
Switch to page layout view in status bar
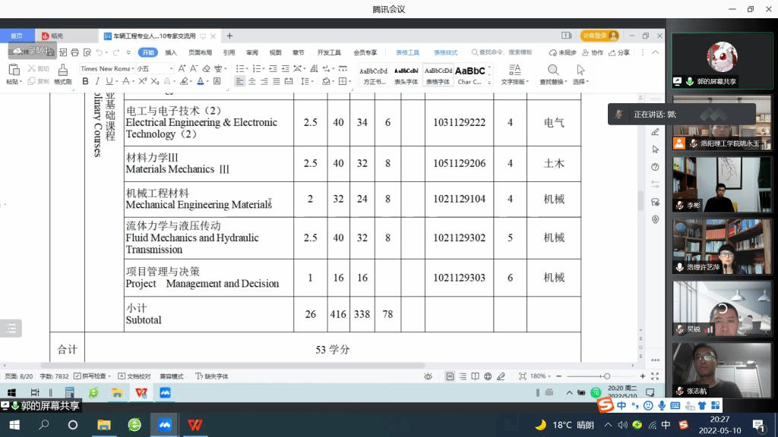point(451,376)
